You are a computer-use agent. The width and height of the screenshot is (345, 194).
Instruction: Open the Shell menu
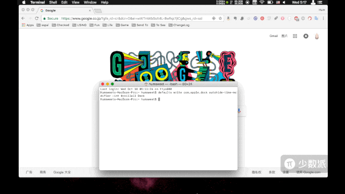click(x=53, y=2)
